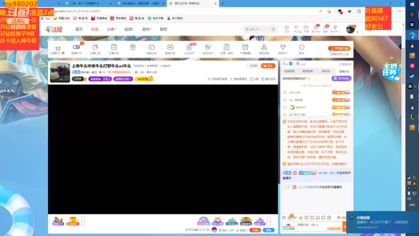Click the circle emoji icon in the chat toolbar
419x236 pixels.
pyautogui.click(x=284, y=218)
